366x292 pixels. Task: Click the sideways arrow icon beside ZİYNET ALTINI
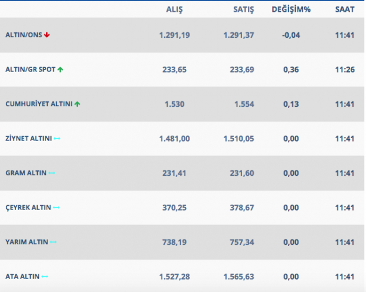(x=57, y=139)
